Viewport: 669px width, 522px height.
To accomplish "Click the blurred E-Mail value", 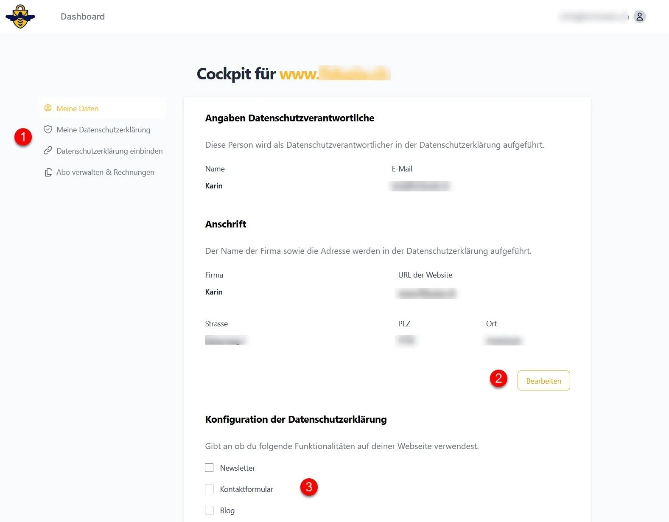I will click(x=420, y=186).
